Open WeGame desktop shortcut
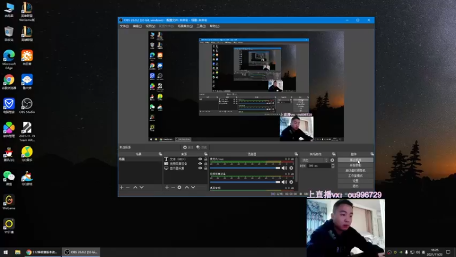Image resolution: width=456 pixels, height=257 pixels. tap(9, 202)
